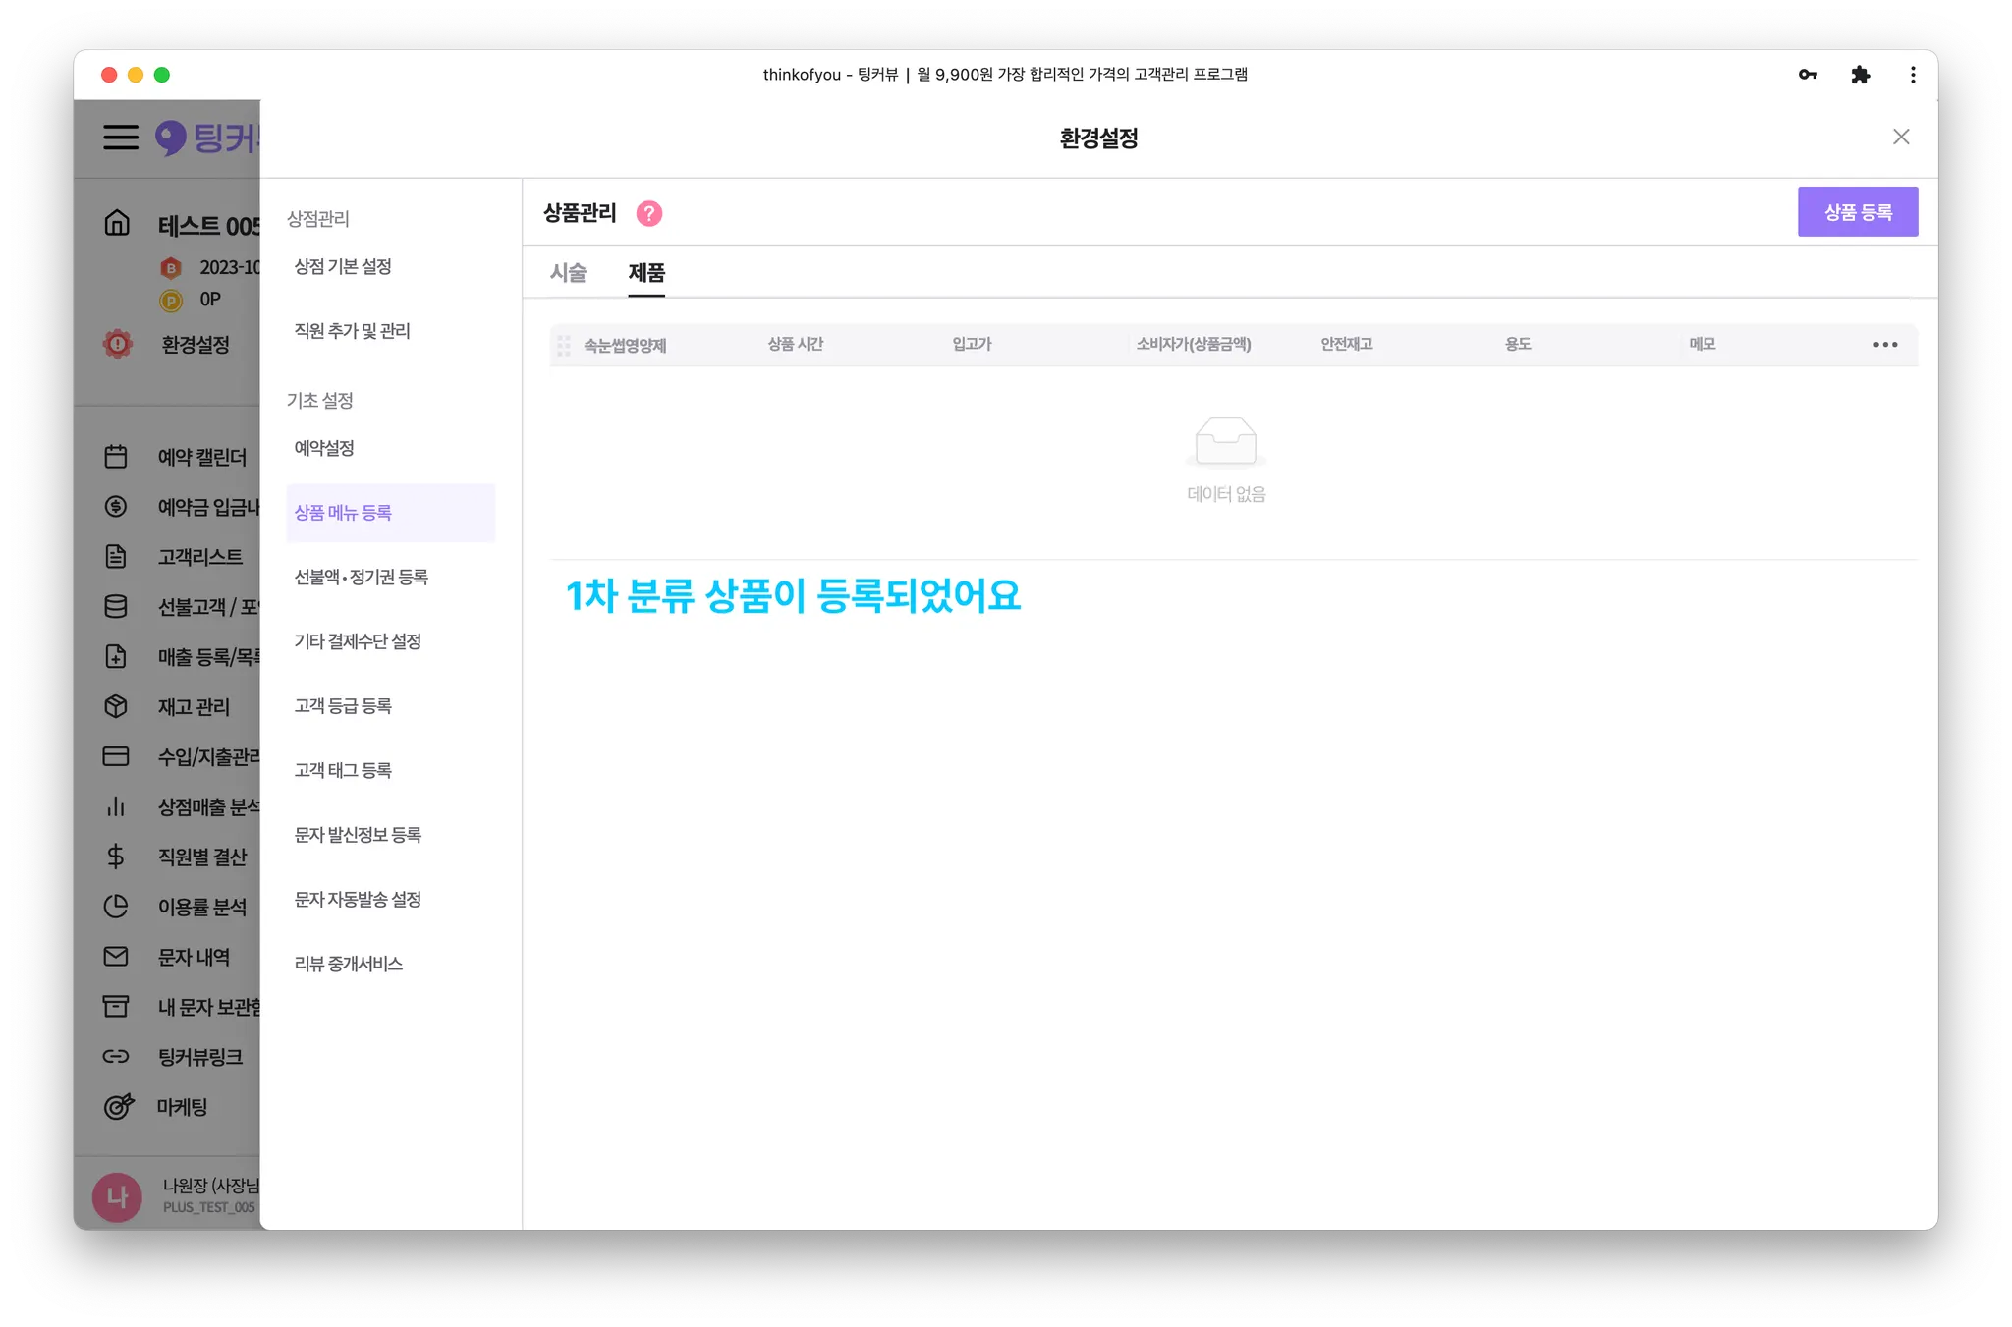Click the 상품 등록 button
Screen dimensions: 2012x1327
point(1857,212)
